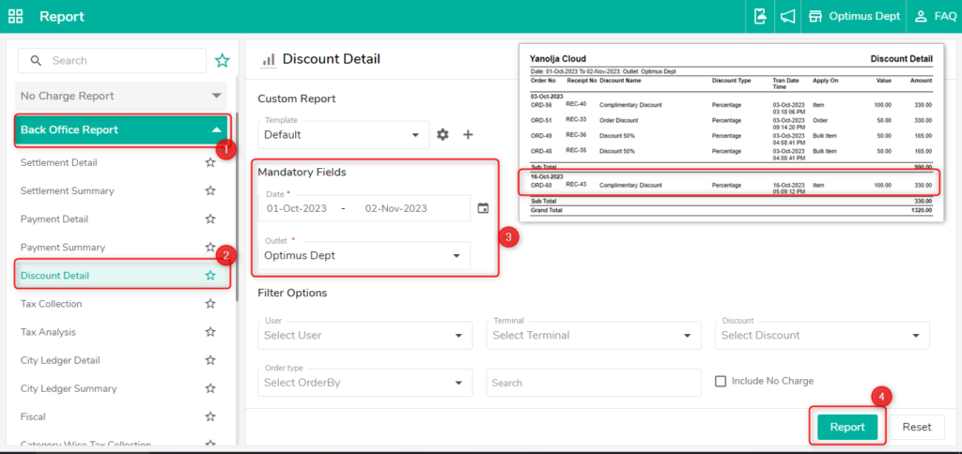Open the Payment Detail report
962x454 pixels.
(x=54, y=219)
